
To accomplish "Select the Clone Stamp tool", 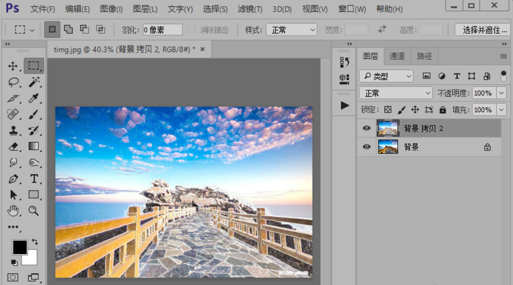I will click(13, 130).
